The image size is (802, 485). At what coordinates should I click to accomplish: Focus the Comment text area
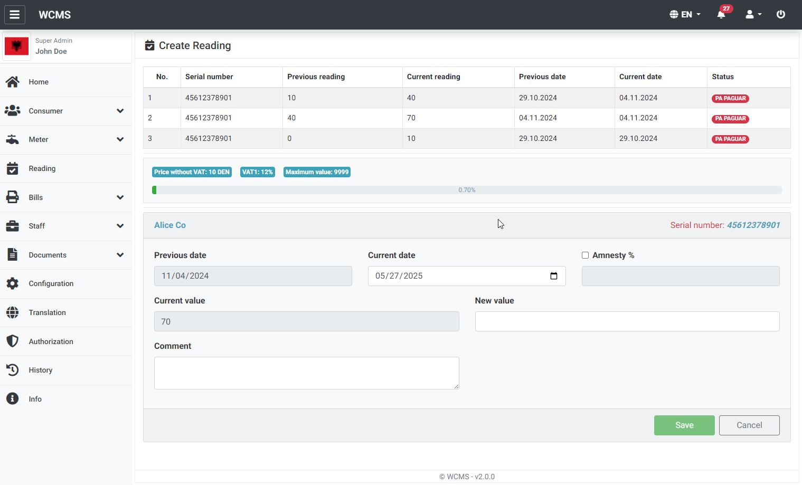tap(307, 373)
